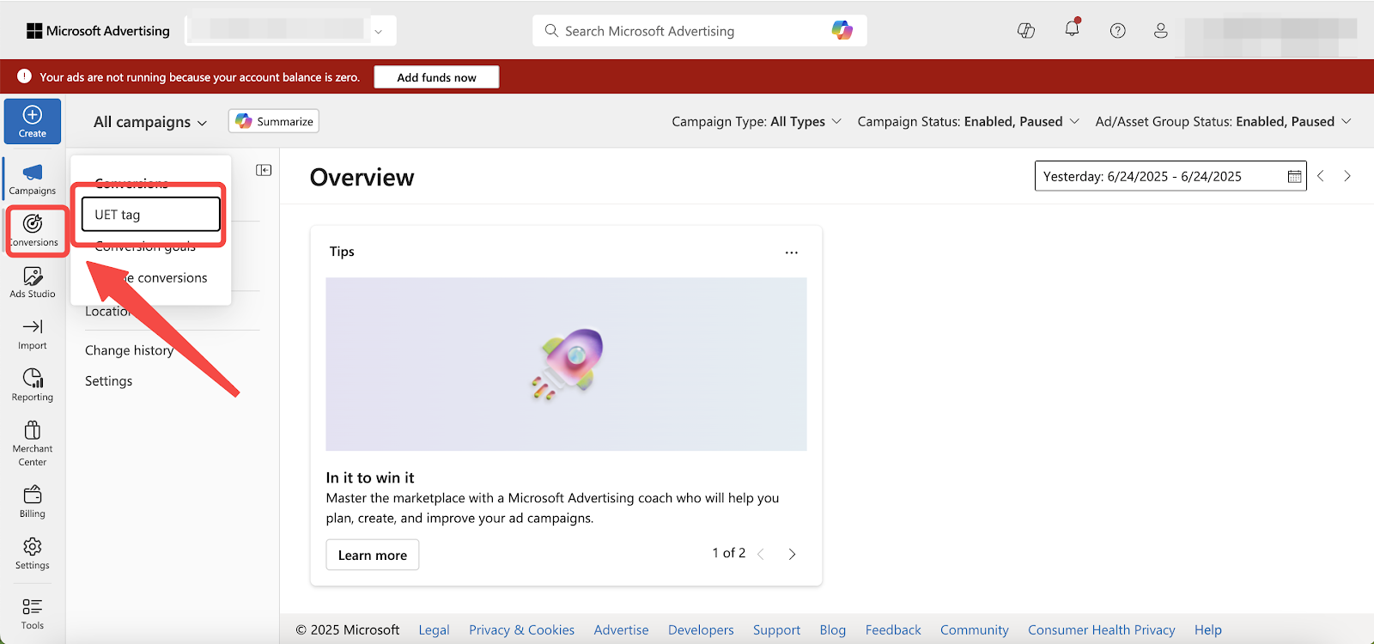Screen dimensions: 1374x644
Task: Open Campaigns in the sidebar
Action: tap(33, 179)
